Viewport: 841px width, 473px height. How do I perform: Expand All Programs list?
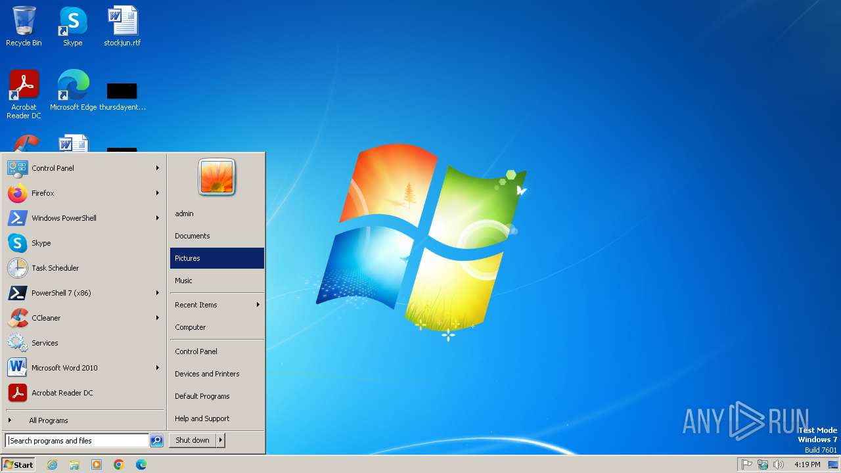tap(84, 420)
